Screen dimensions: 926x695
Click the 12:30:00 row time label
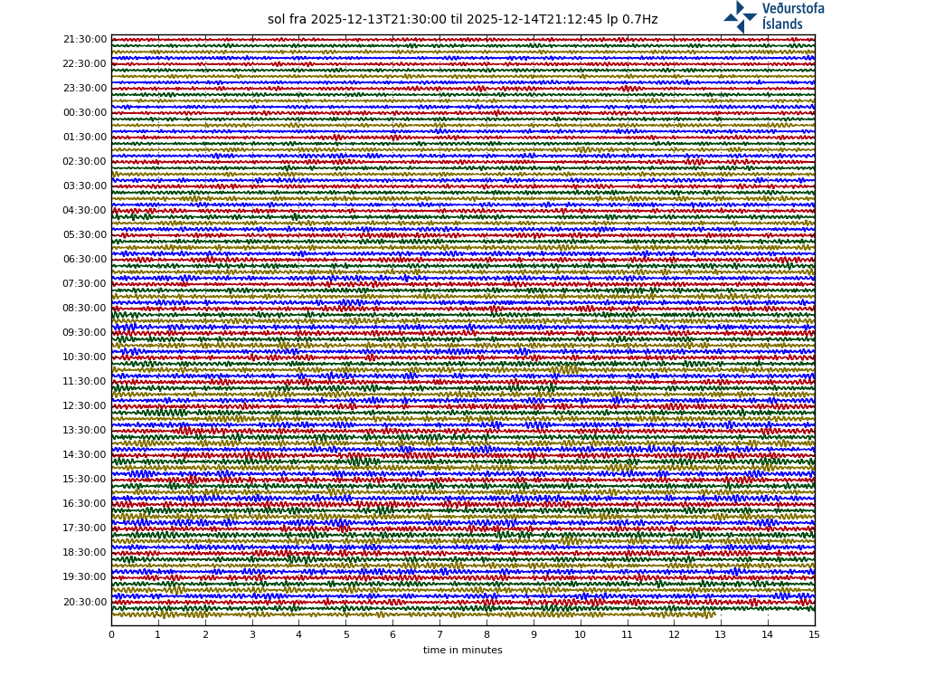tap(85, 406)
